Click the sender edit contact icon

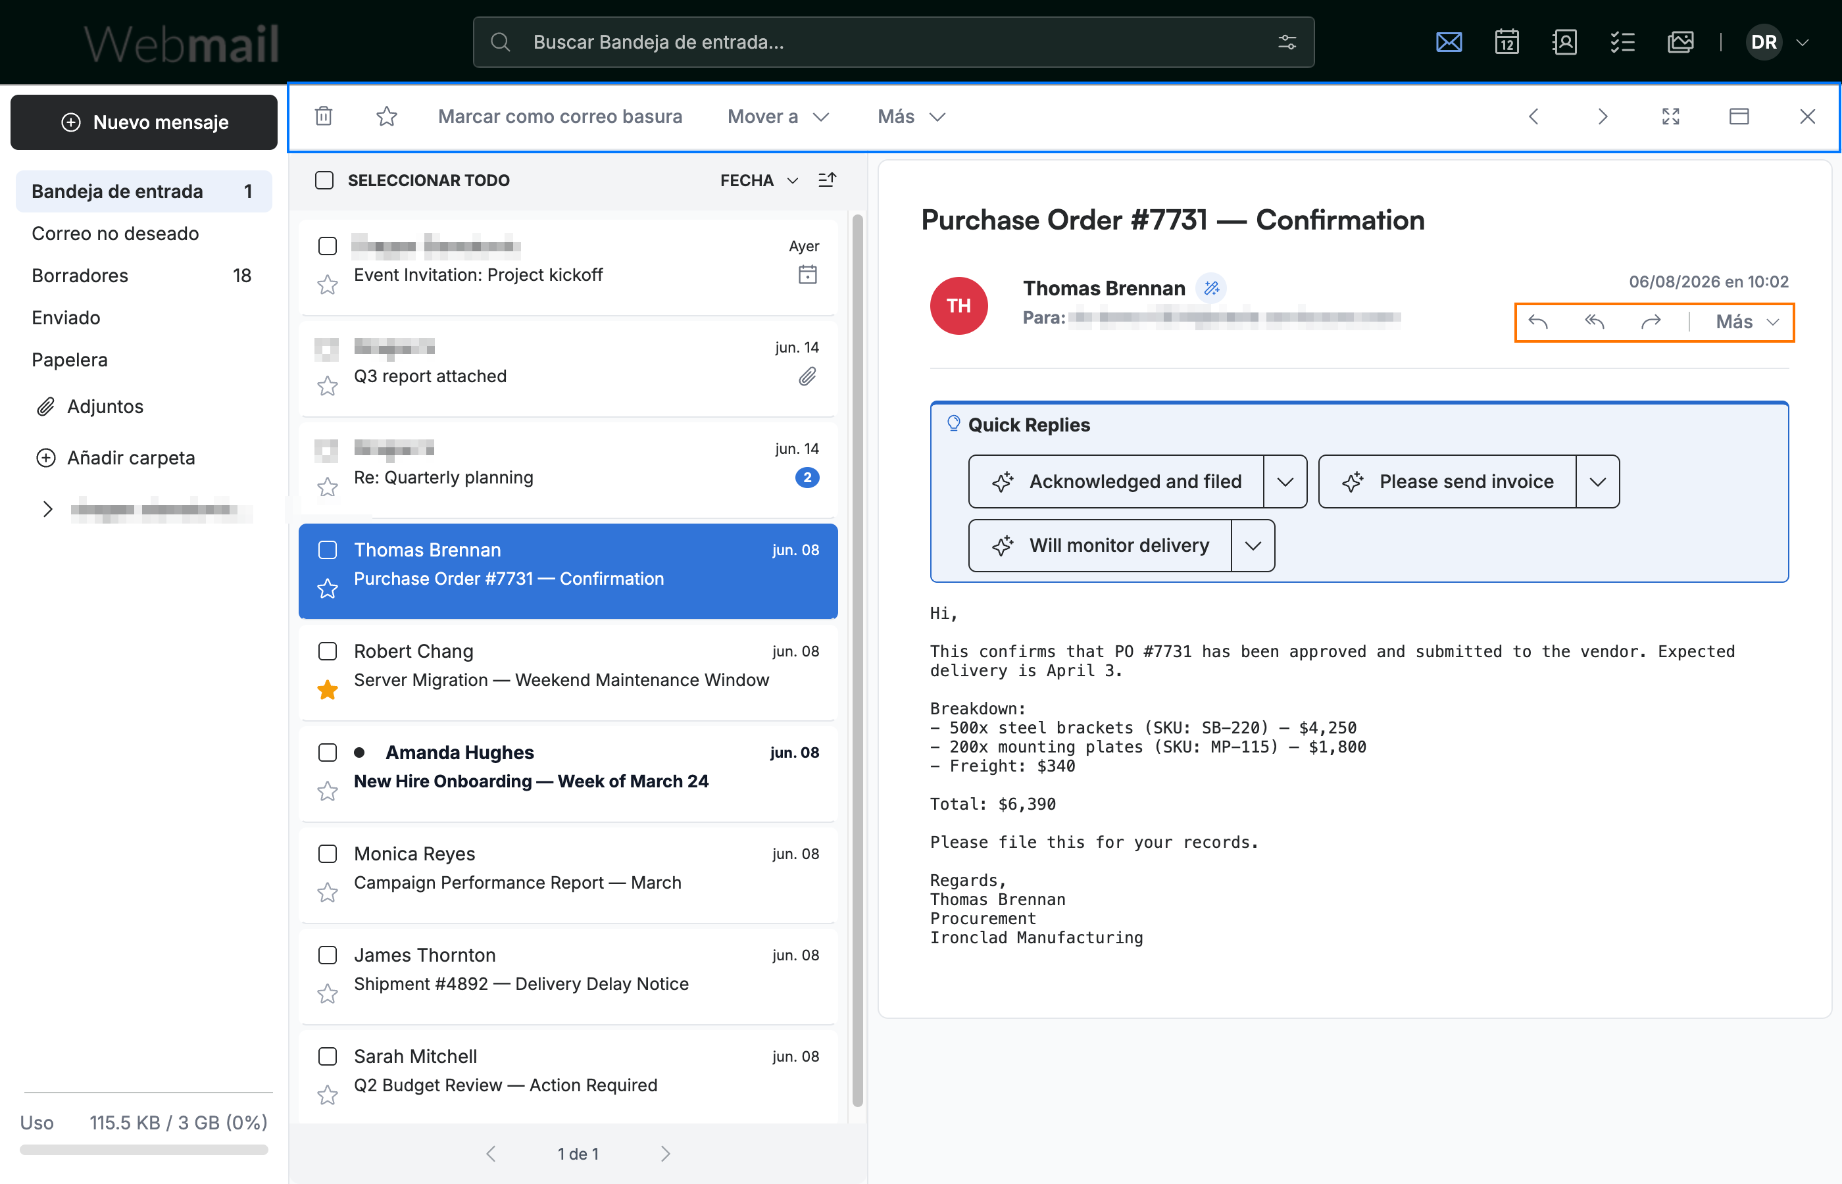[1212, 288]
